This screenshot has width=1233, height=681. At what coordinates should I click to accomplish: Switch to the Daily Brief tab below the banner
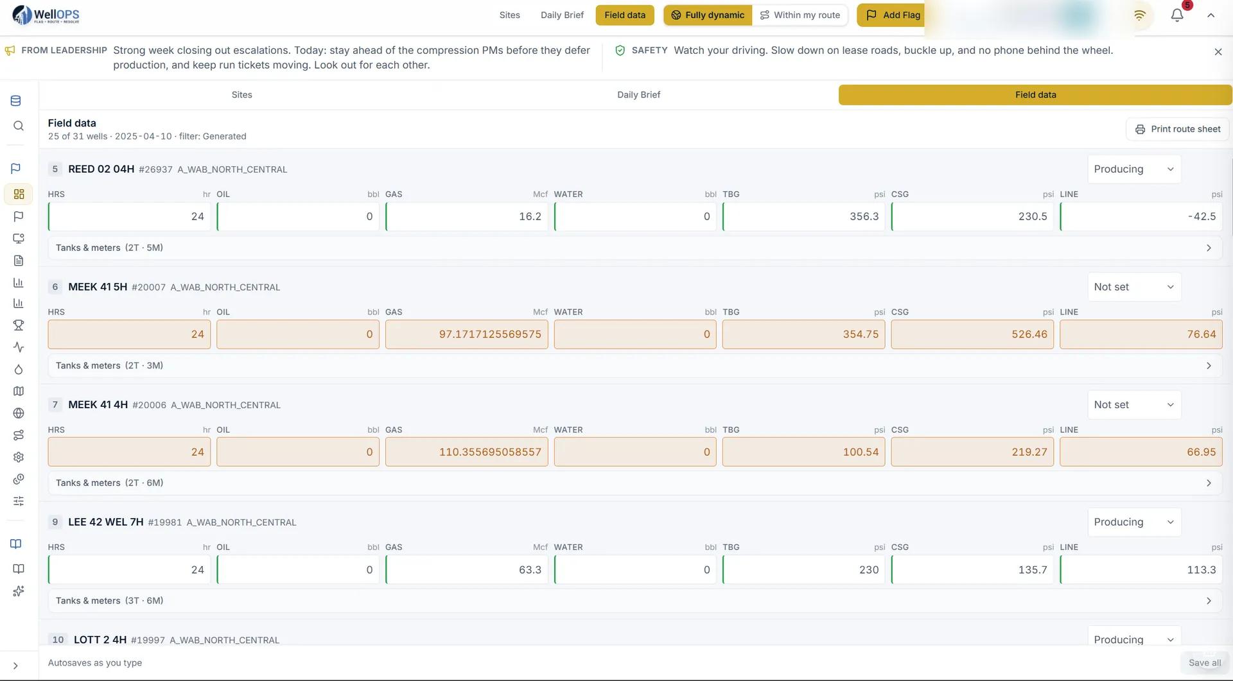tap(638, 95)
